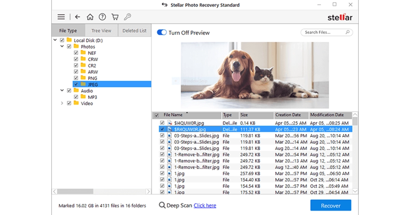This screenshot has width=410, height=215.
Task: Switch to the Tree View tab
Action: (x=101, y=30)
